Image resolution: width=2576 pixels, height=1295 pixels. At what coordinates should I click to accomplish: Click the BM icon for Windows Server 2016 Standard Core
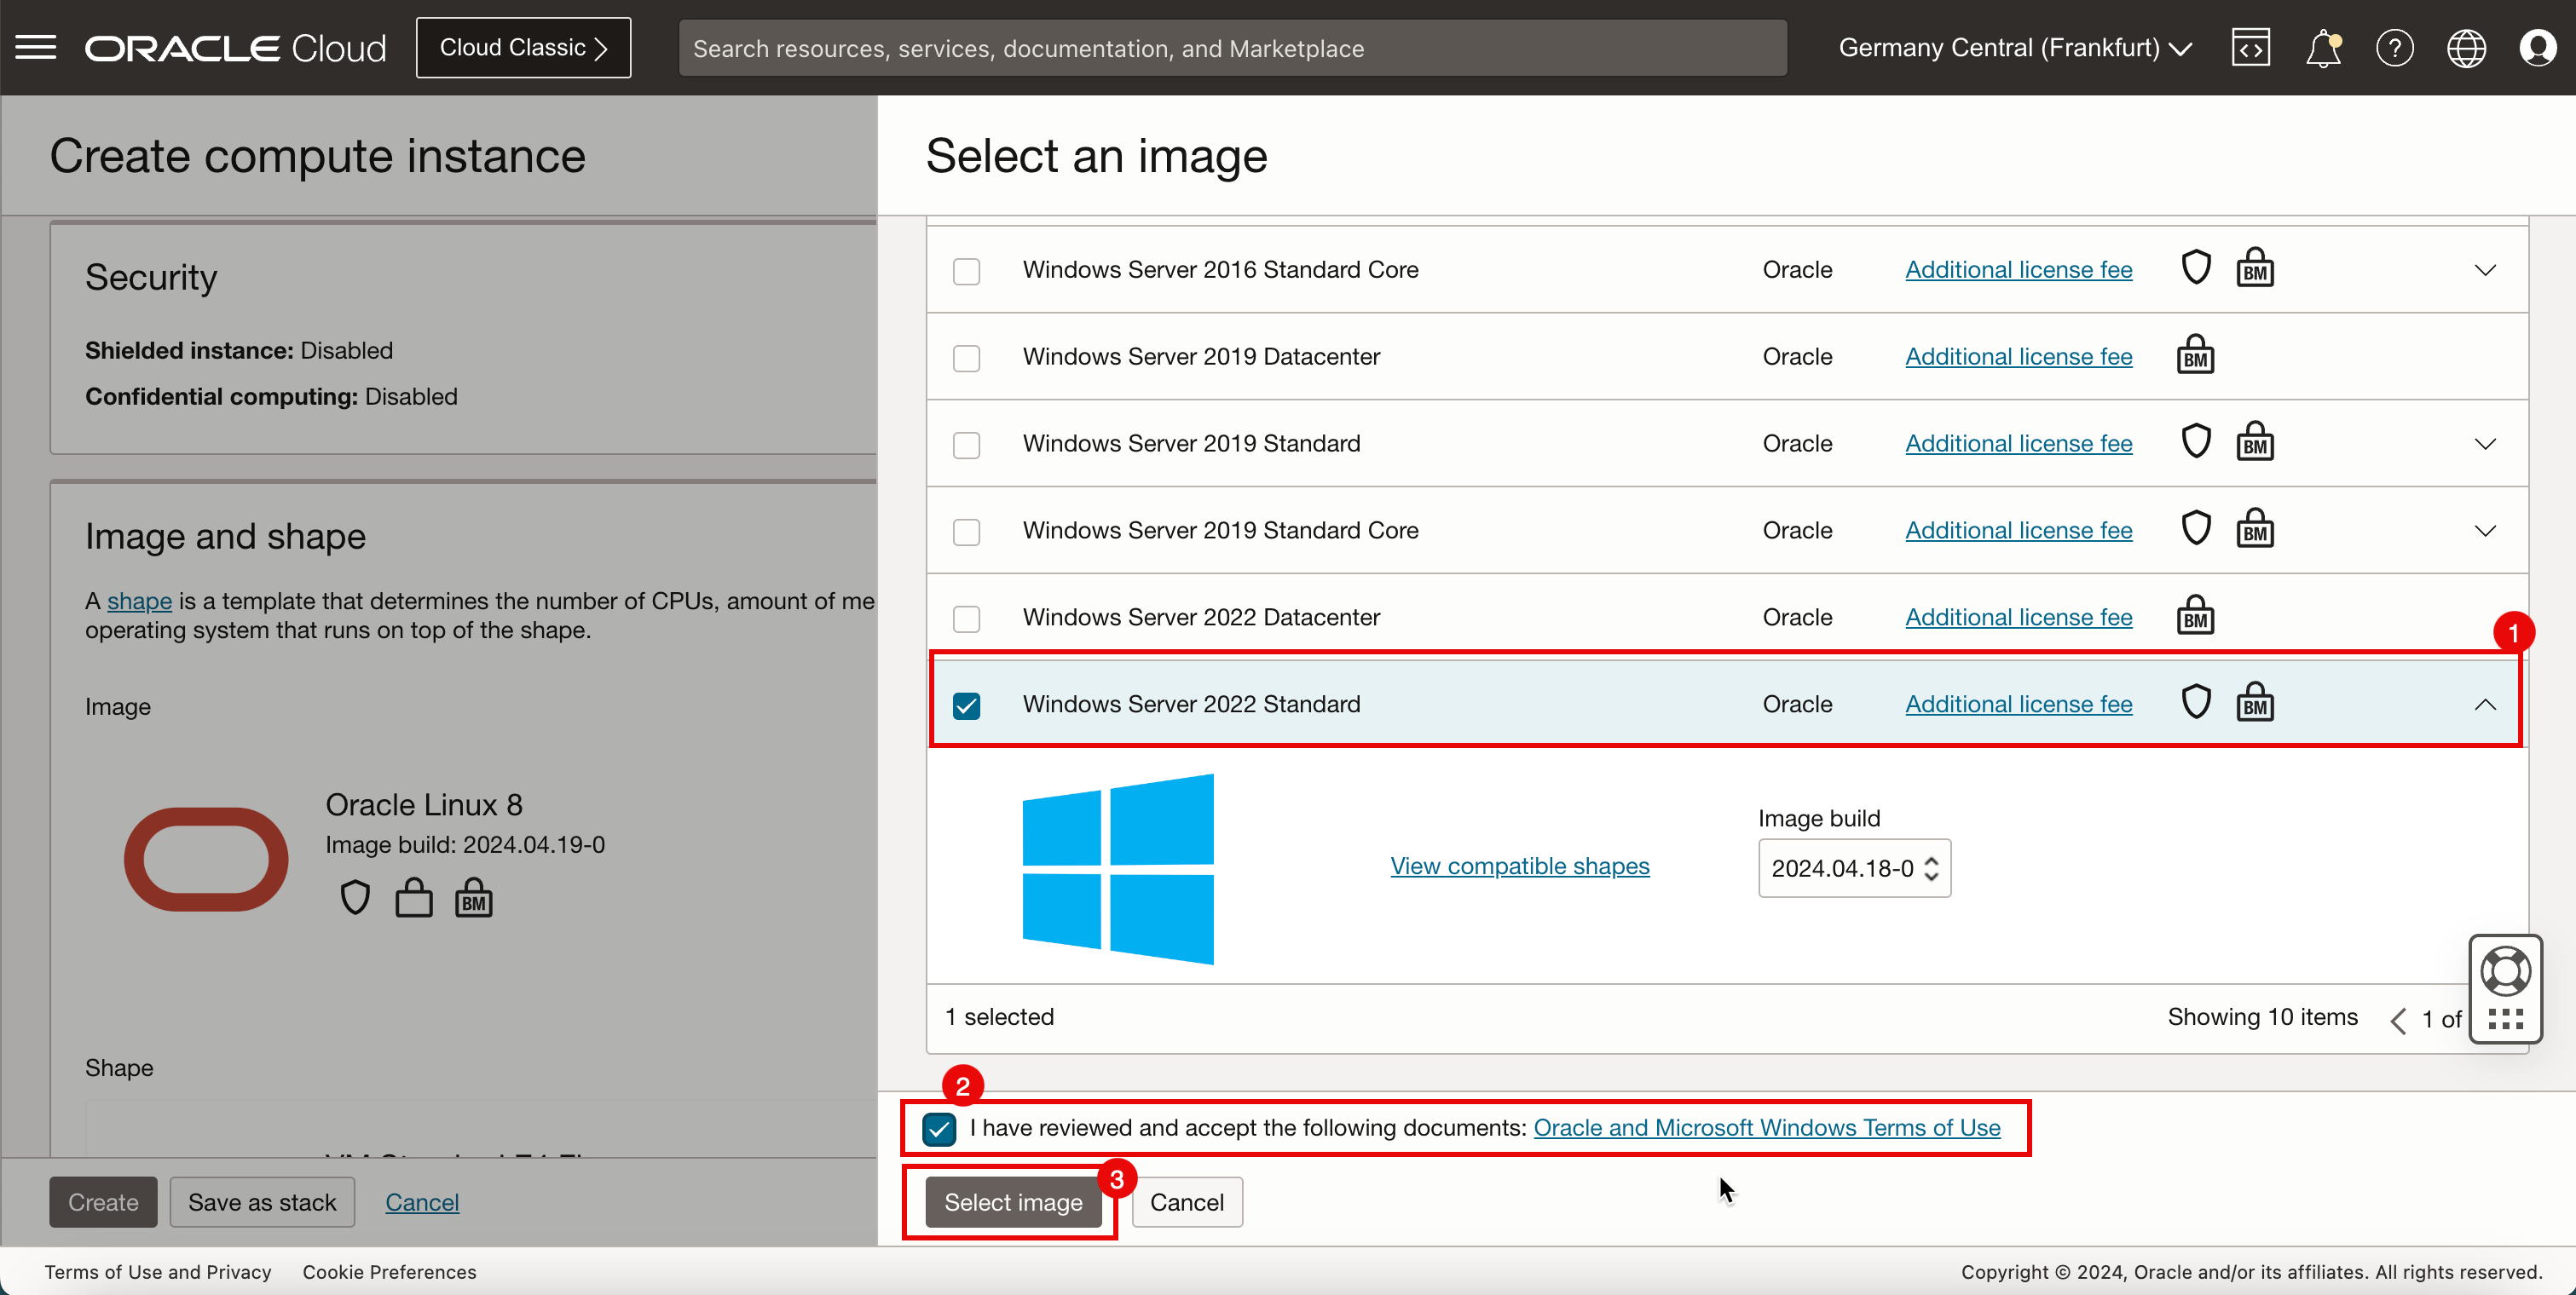pyautogui.click(x=2252, y=269)
